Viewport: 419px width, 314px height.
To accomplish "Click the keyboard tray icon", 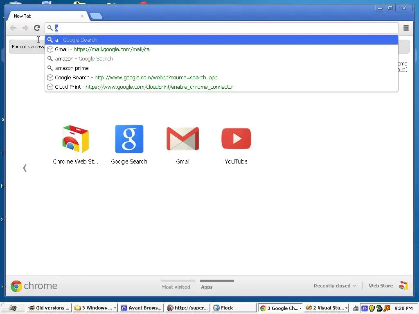I will tap(356, 308).
